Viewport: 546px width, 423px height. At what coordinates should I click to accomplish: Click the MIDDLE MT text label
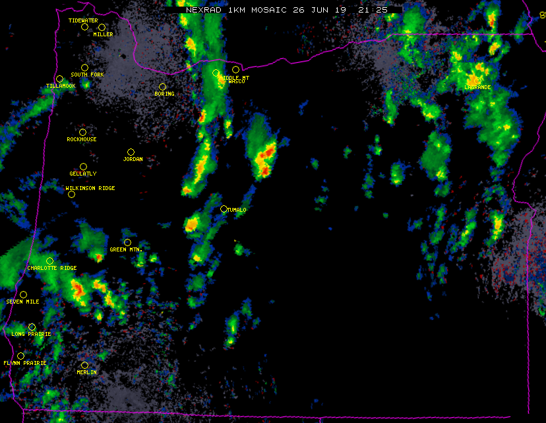click(x=236, y=78)
